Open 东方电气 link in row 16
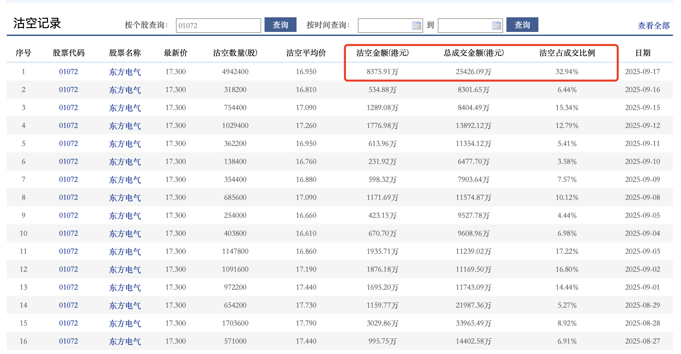Image resolution: width=681 pixels, height=354 pixels. point(125,341)
